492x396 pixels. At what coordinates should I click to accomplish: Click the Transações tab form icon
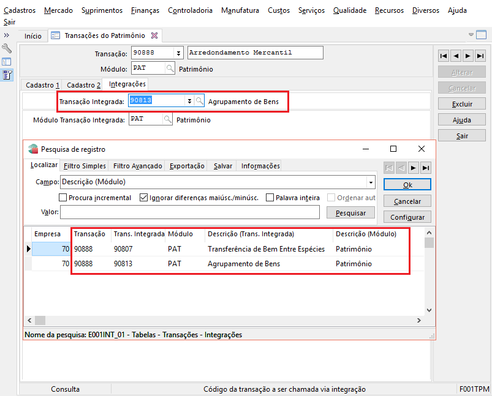point(55,35)
